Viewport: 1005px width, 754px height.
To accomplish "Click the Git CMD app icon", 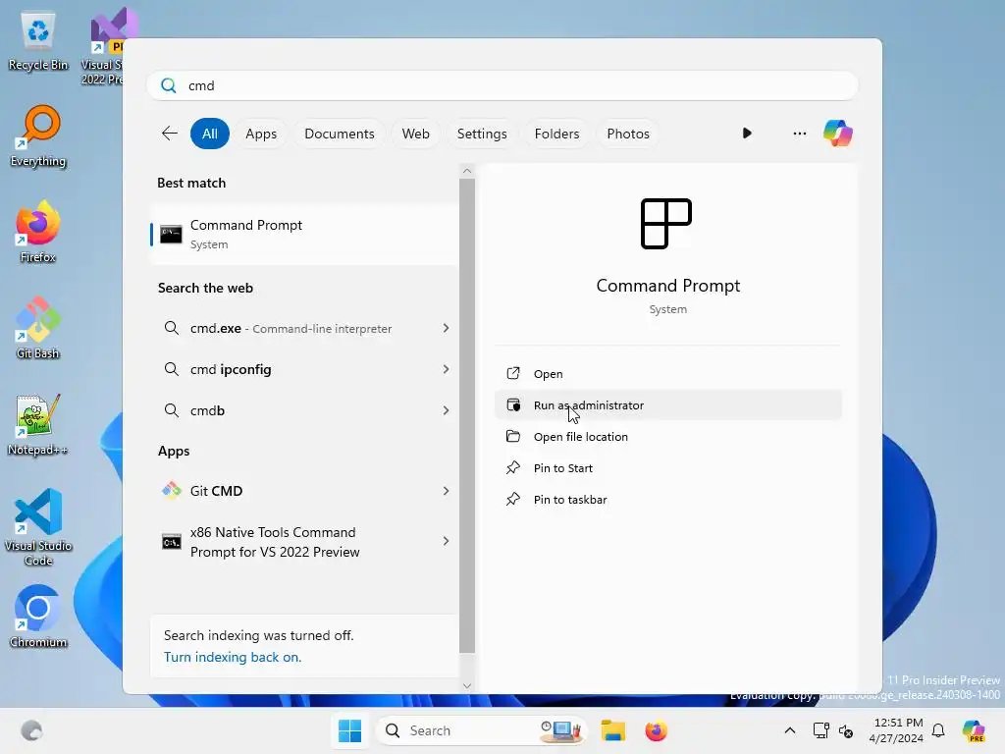I will click(x=171, y=491).
